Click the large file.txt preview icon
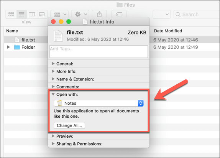Screen dimensions: 220x158 point(58,36)
